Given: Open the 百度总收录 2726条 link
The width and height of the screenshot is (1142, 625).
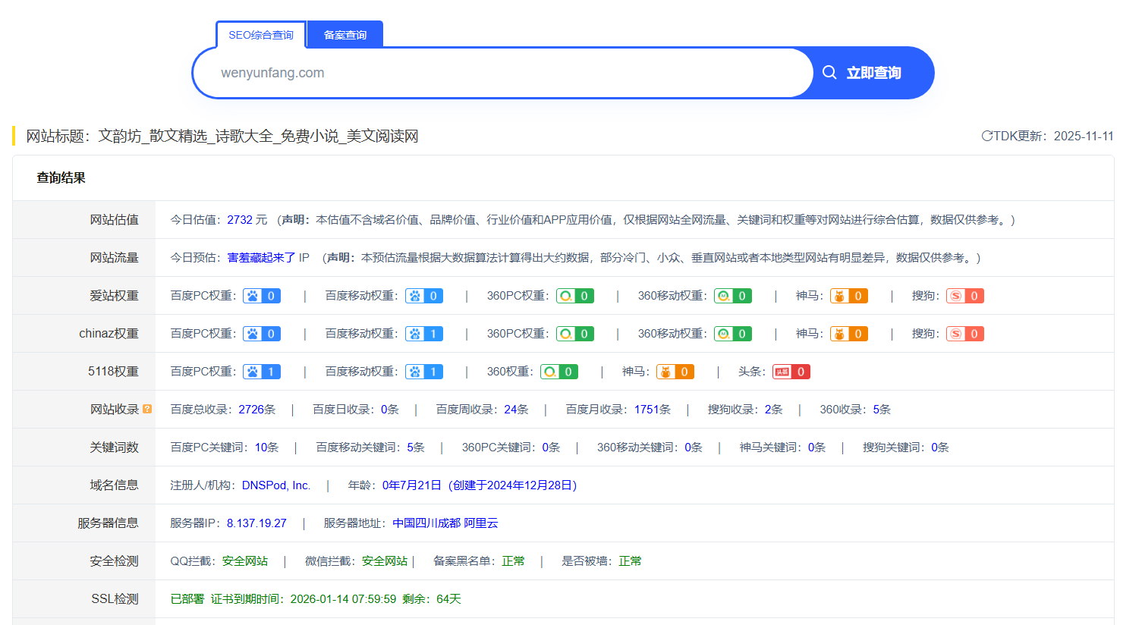Looking at the screenshot, I should click(256, 409).
